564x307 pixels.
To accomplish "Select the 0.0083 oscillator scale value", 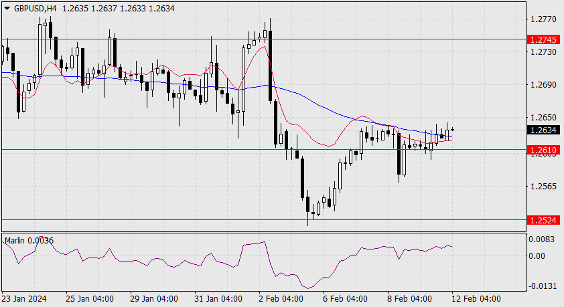I will (x=543, y=239).
